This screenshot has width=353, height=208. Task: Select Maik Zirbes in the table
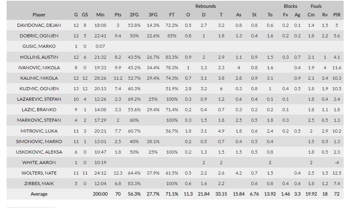pos(39,184)
